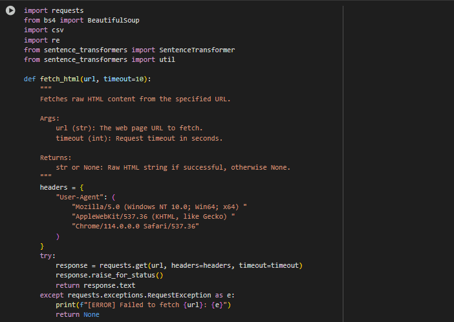Click the "Returns:" docstring heading

[56, 157]
